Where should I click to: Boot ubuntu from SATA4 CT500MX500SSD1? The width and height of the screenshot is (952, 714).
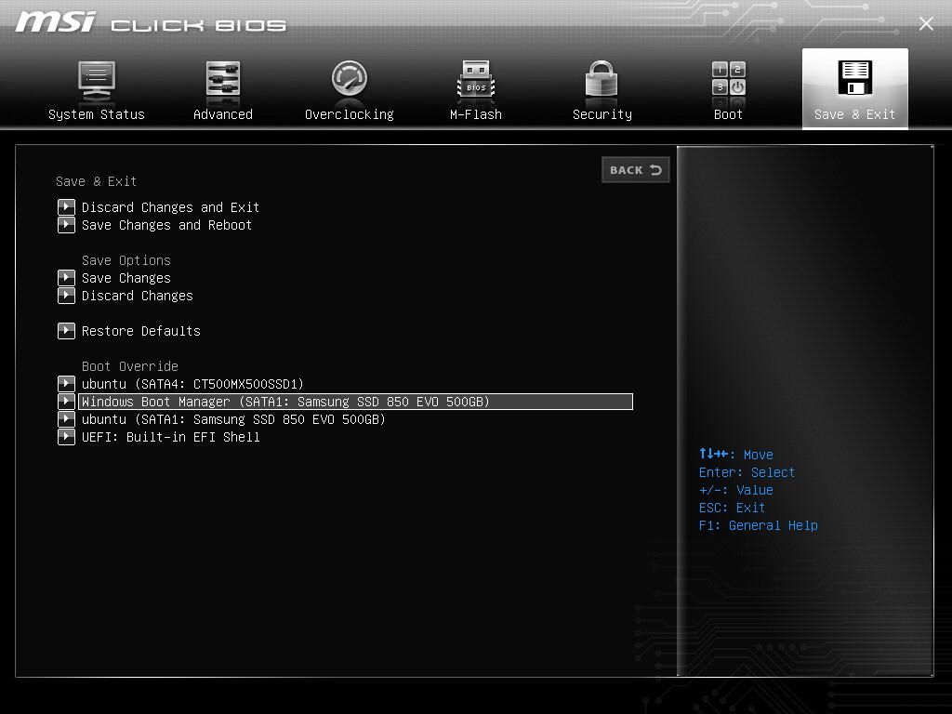tap(192, 384)
